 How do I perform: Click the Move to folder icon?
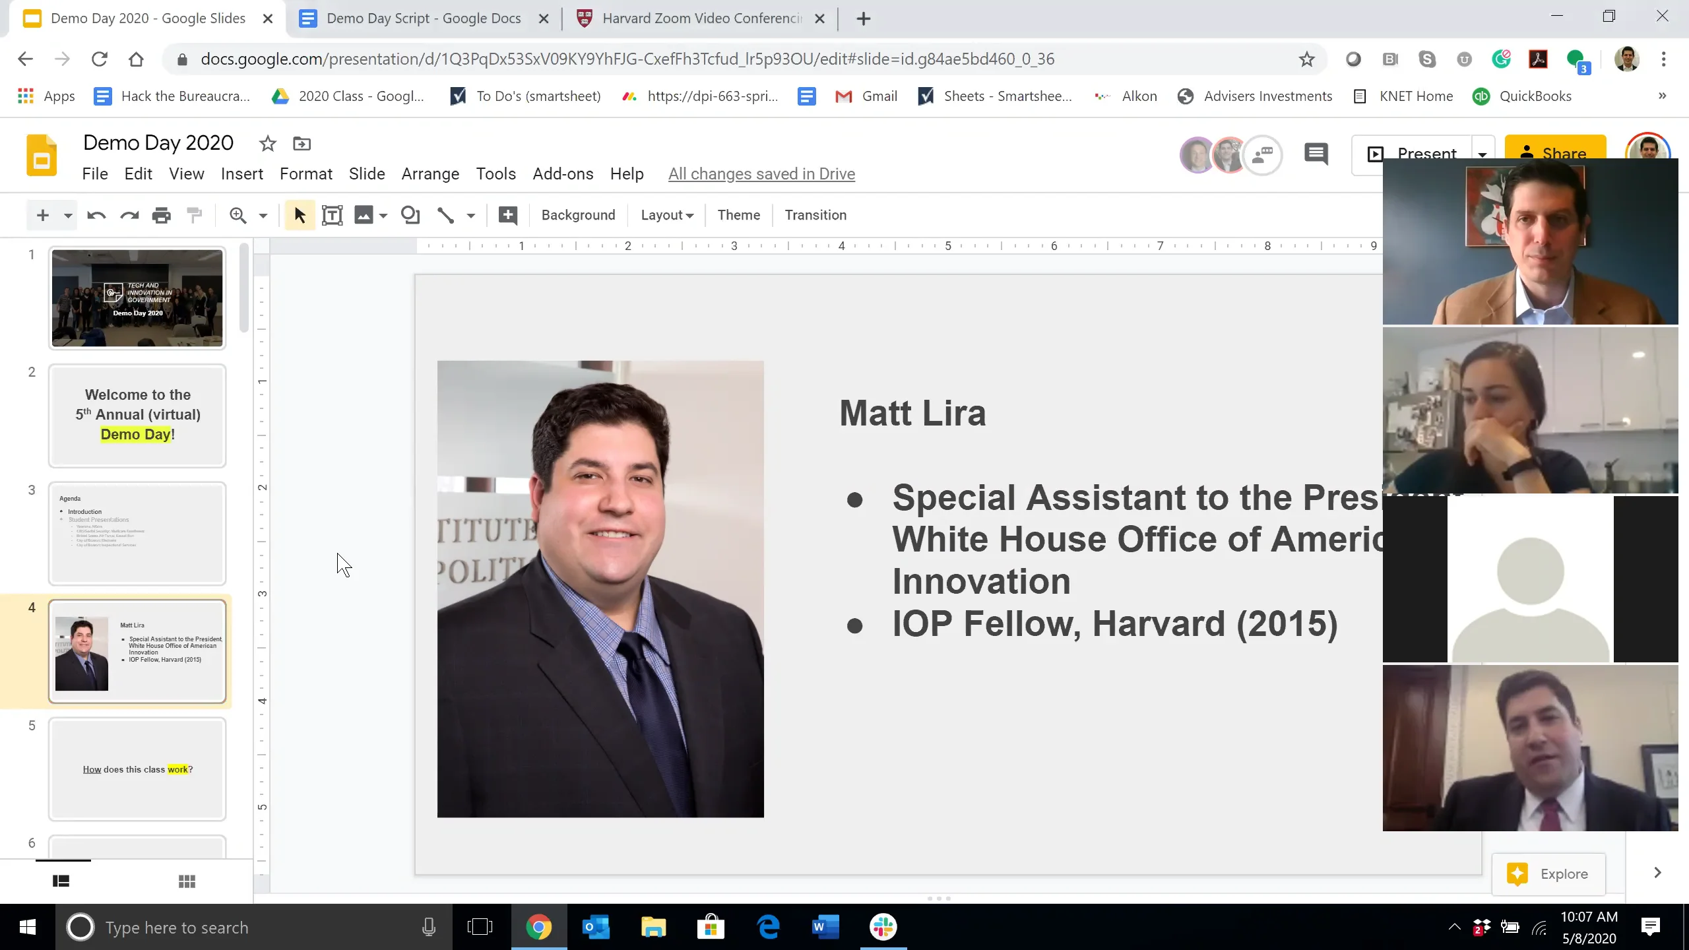pyautogui.click(x=302, y=143)
